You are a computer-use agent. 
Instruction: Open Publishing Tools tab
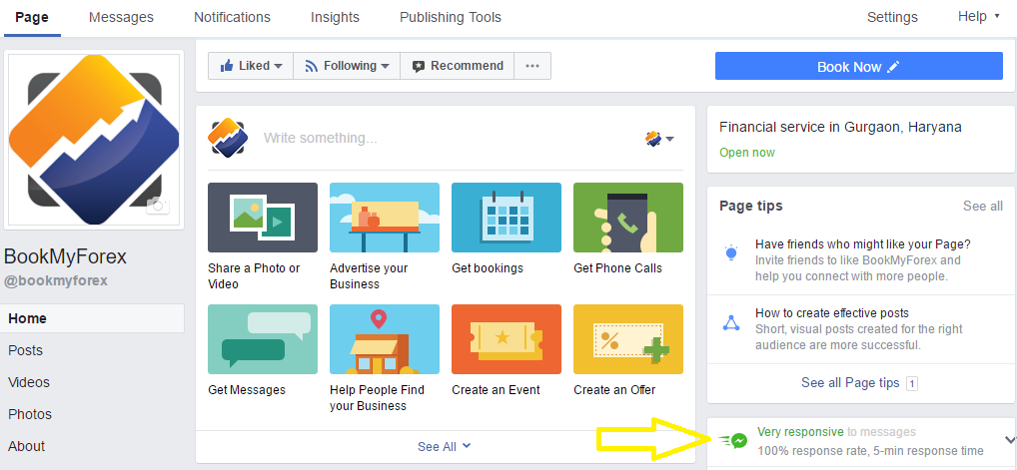point(451,18)
